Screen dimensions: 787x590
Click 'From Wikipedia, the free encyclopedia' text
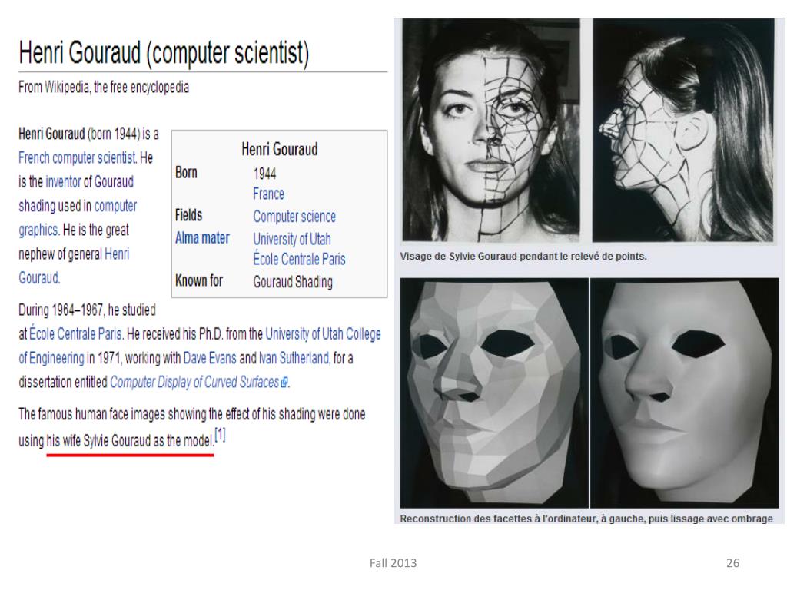(104, 88)
